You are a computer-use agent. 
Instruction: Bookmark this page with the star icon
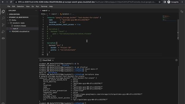pyautogui.click(x=160, y=2)
